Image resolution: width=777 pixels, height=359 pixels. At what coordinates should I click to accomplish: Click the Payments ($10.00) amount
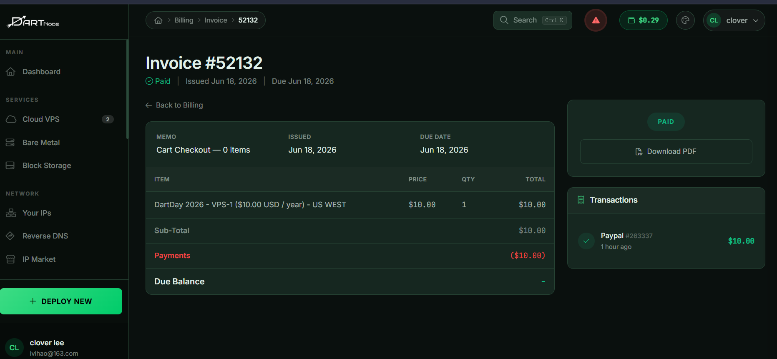click(528, 256)
